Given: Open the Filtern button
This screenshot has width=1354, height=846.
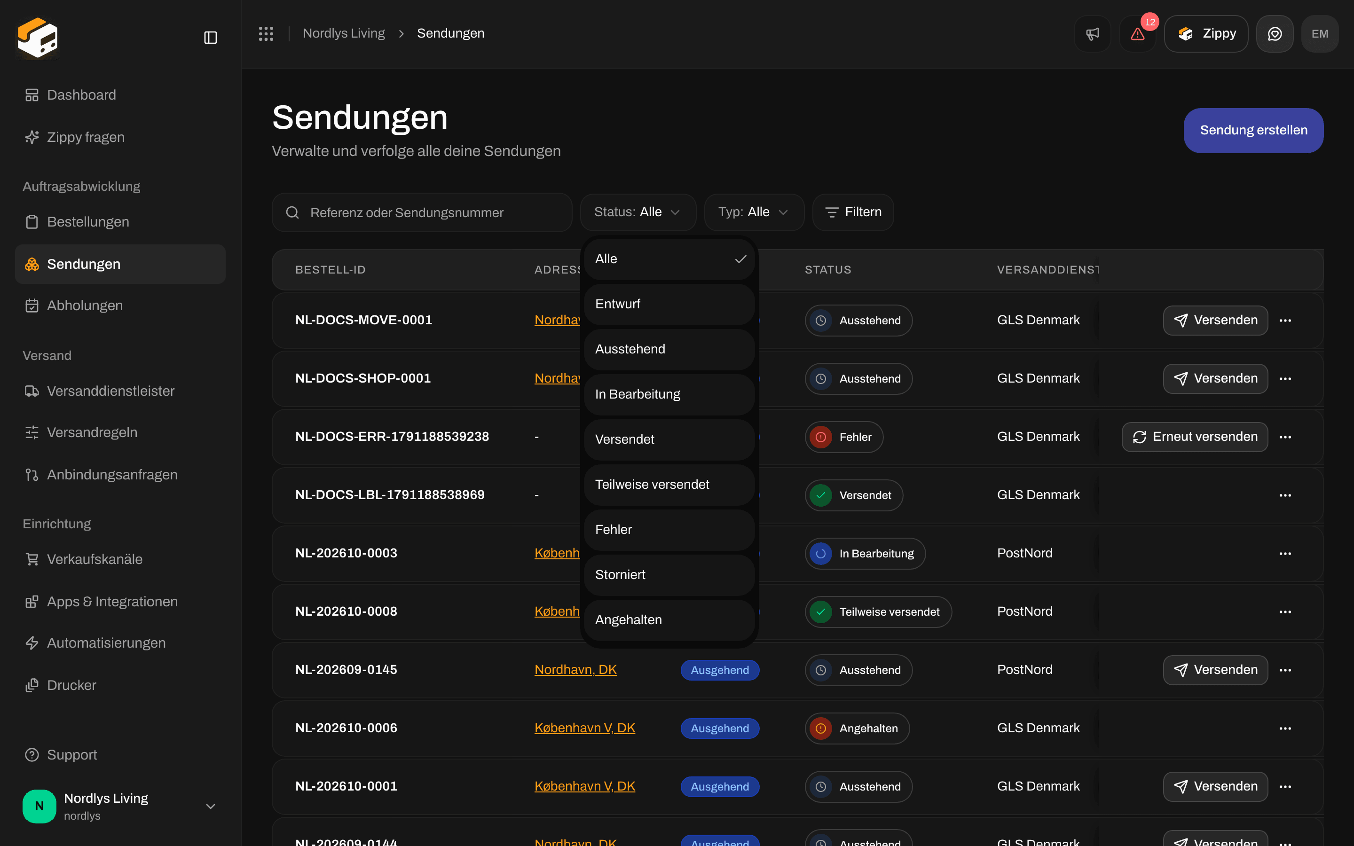Looking at the screenshot, I should coord(853,212).
